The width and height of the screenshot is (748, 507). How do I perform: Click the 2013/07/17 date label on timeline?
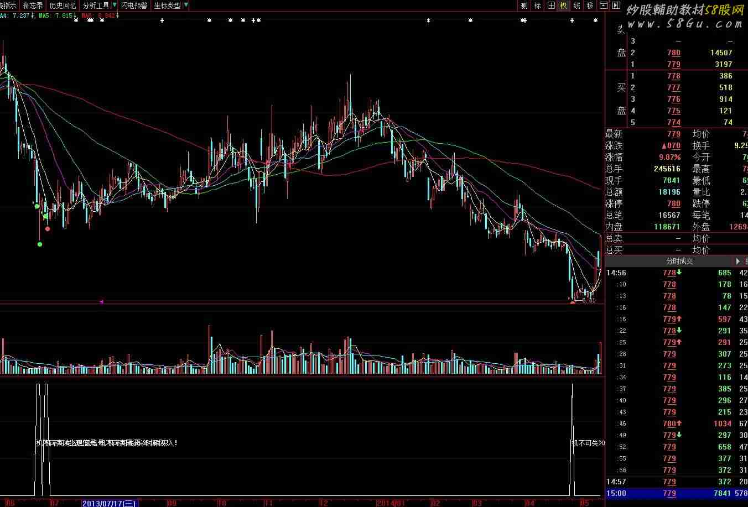[x=110, y=503]
